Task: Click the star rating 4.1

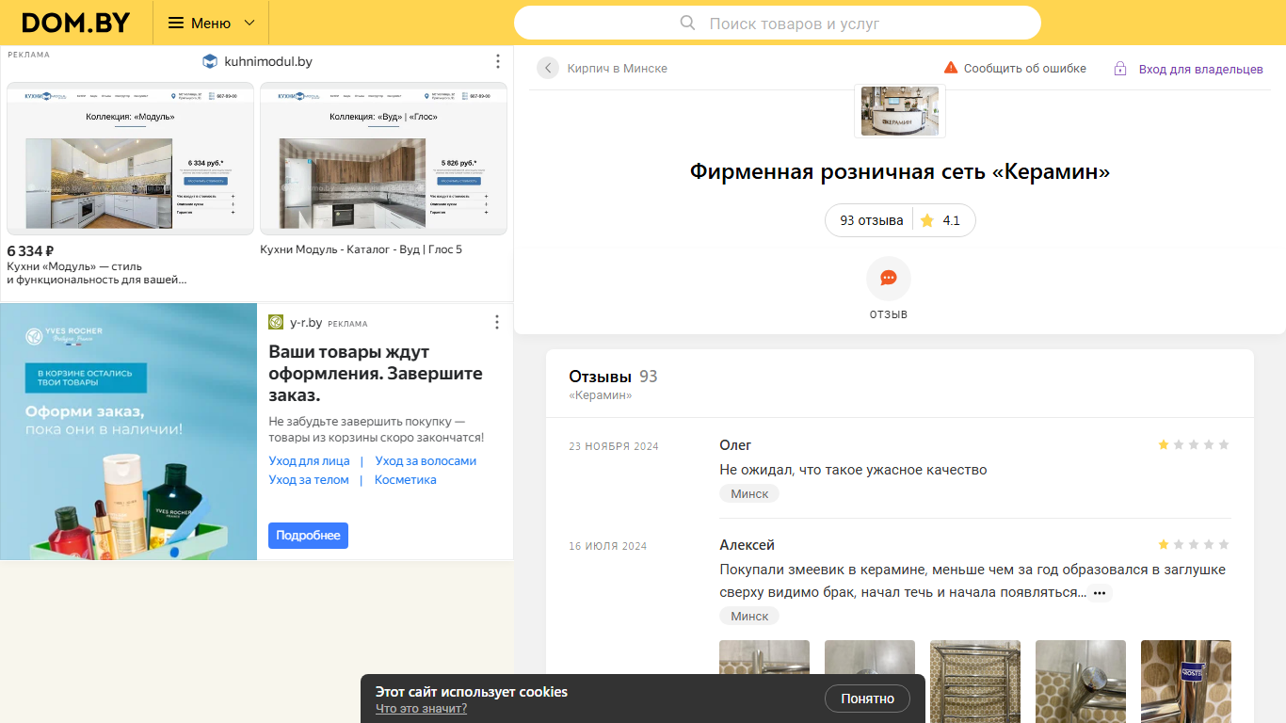Action: point(940,220)
